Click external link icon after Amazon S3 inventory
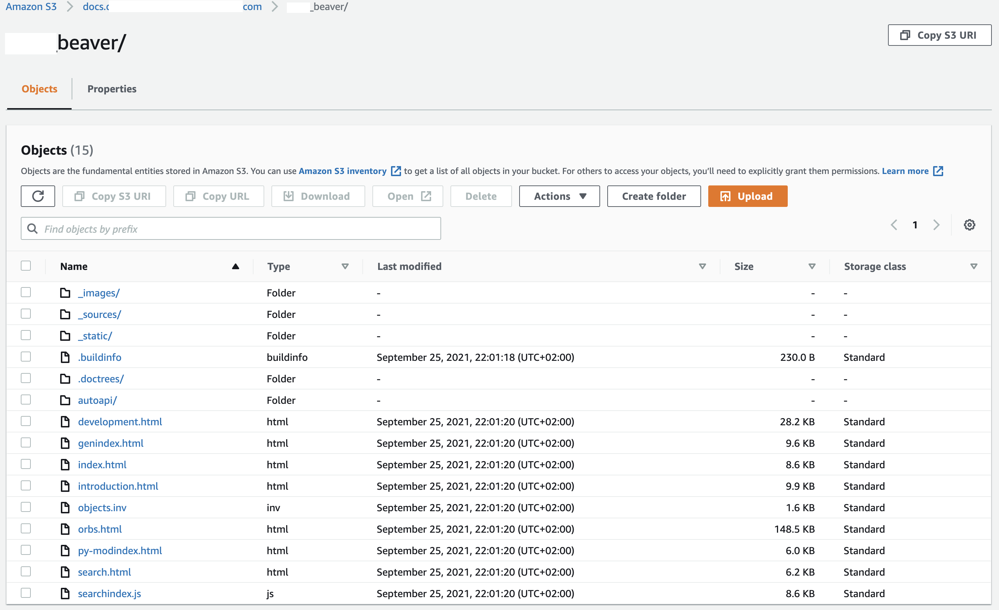Screen dimensions: 999x610 click(396, 171)
